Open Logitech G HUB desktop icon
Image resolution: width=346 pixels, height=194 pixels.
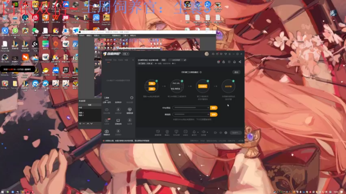coord(35,45)
